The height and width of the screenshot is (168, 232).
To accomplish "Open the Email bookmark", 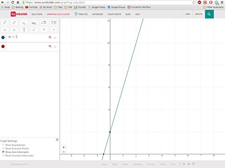I will tap(6, 7).
